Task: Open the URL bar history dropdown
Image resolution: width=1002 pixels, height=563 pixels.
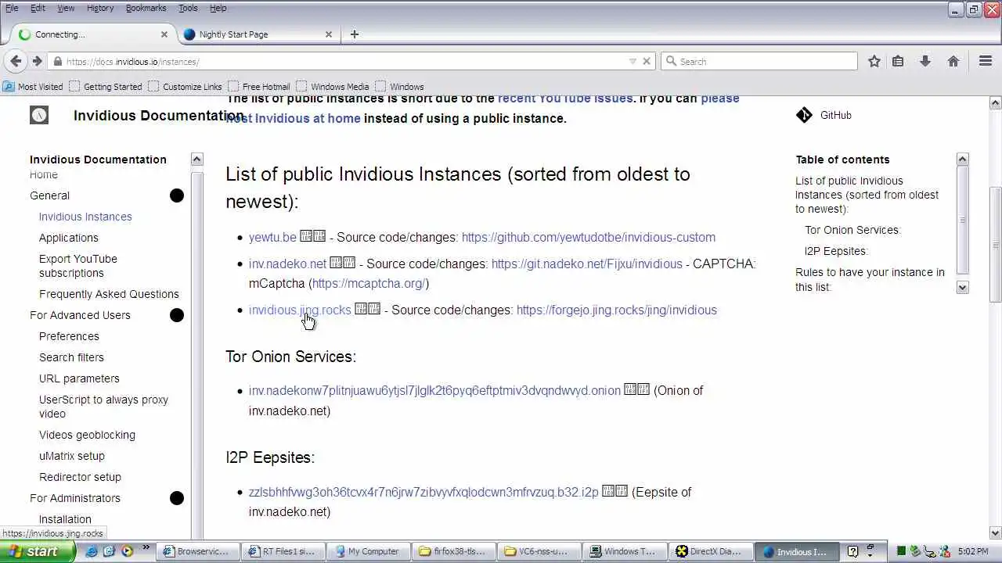Action: 633,61
